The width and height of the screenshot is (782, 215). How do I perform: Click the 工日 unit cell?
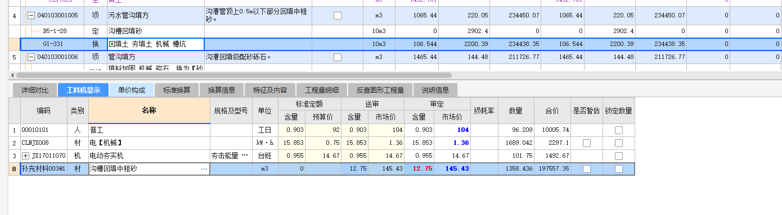coord(264,130)
